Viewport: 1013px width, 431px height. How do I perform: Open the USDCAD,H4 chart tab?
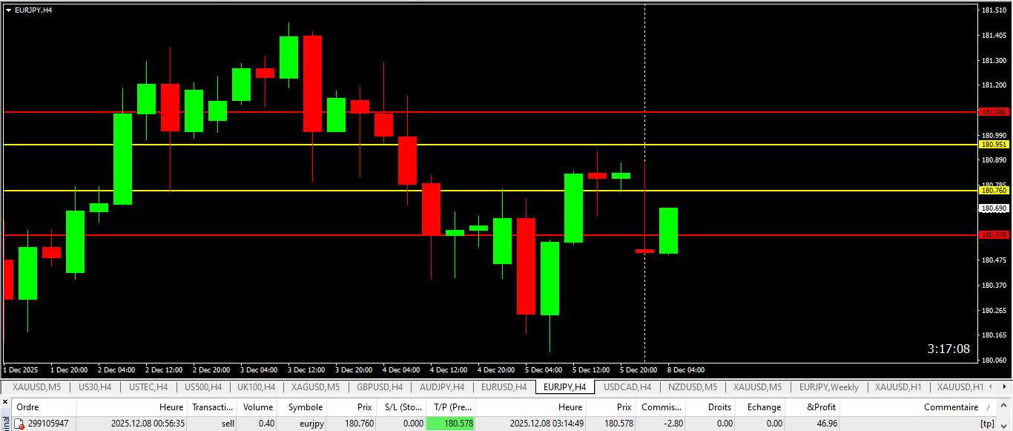(x=627, y=387)
